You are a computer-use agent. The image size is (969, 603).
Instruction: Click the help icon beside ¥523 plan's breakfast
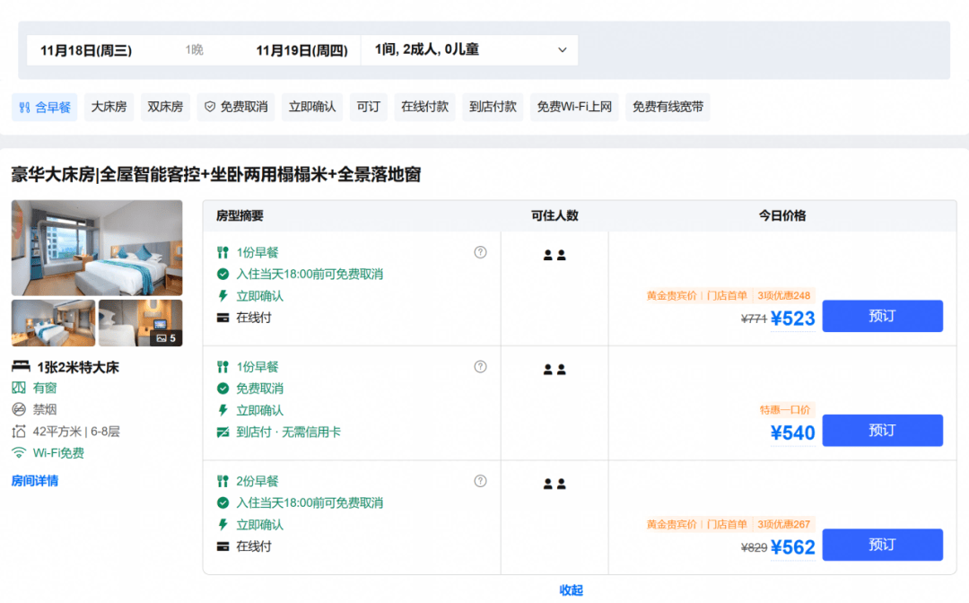point(480,252)
